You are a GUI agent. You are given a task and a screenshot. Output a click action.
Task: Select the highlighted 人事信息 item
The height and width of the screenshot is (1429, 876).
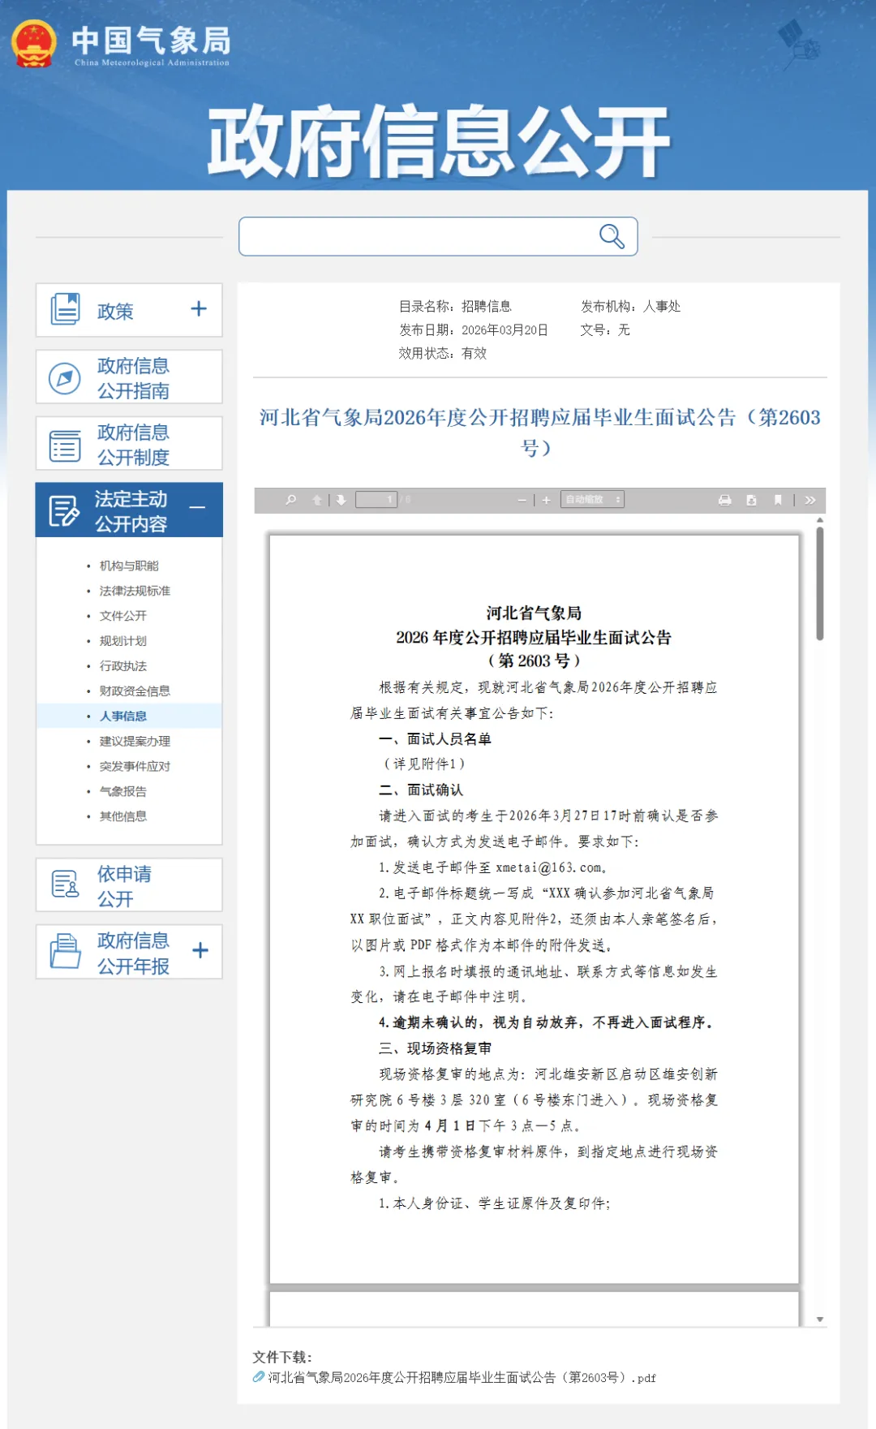122,716
